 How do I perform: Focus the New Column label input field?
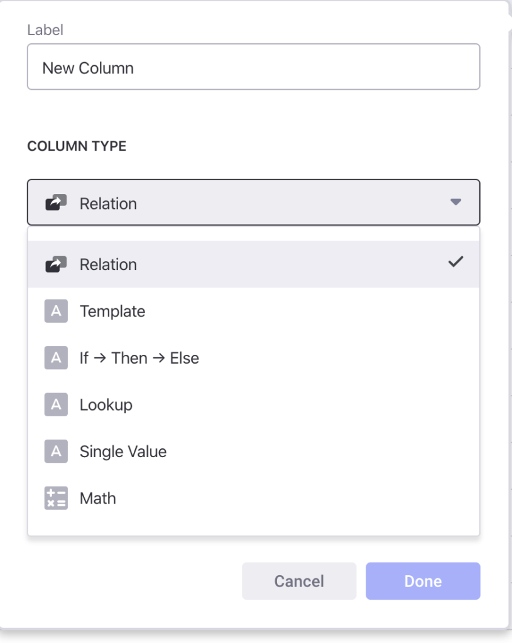254,67
